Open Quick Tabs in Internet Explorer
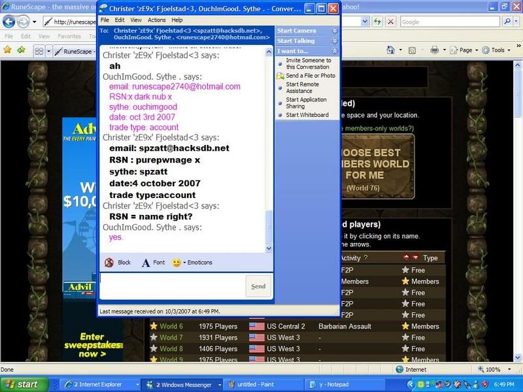 (39, 52)
